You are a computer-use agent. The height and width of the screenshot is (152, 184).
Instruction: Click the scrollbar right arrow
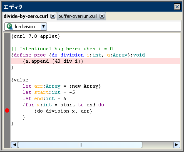177,145
